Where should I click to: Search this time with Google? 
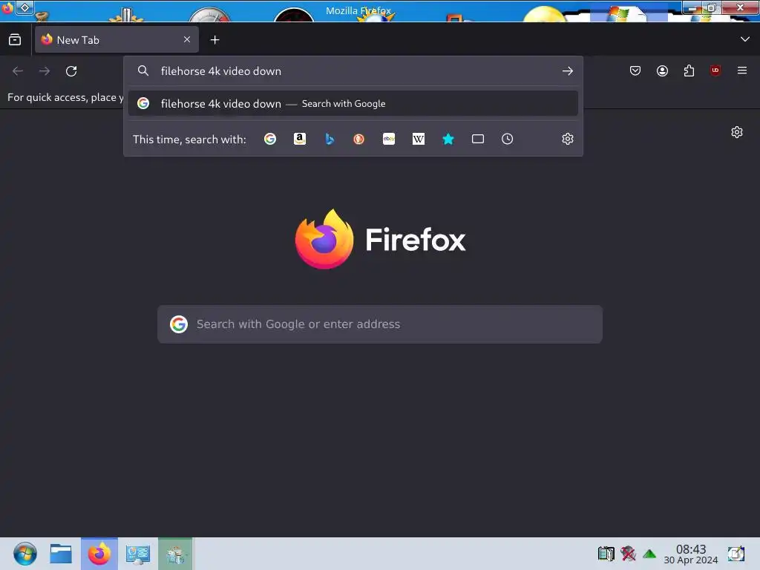[x=270, y=139]
